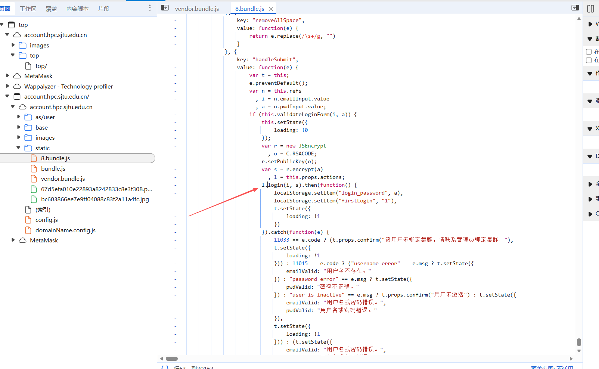
Task: Open the 内容脚本 tab
Action: click(x=77, y=9)
